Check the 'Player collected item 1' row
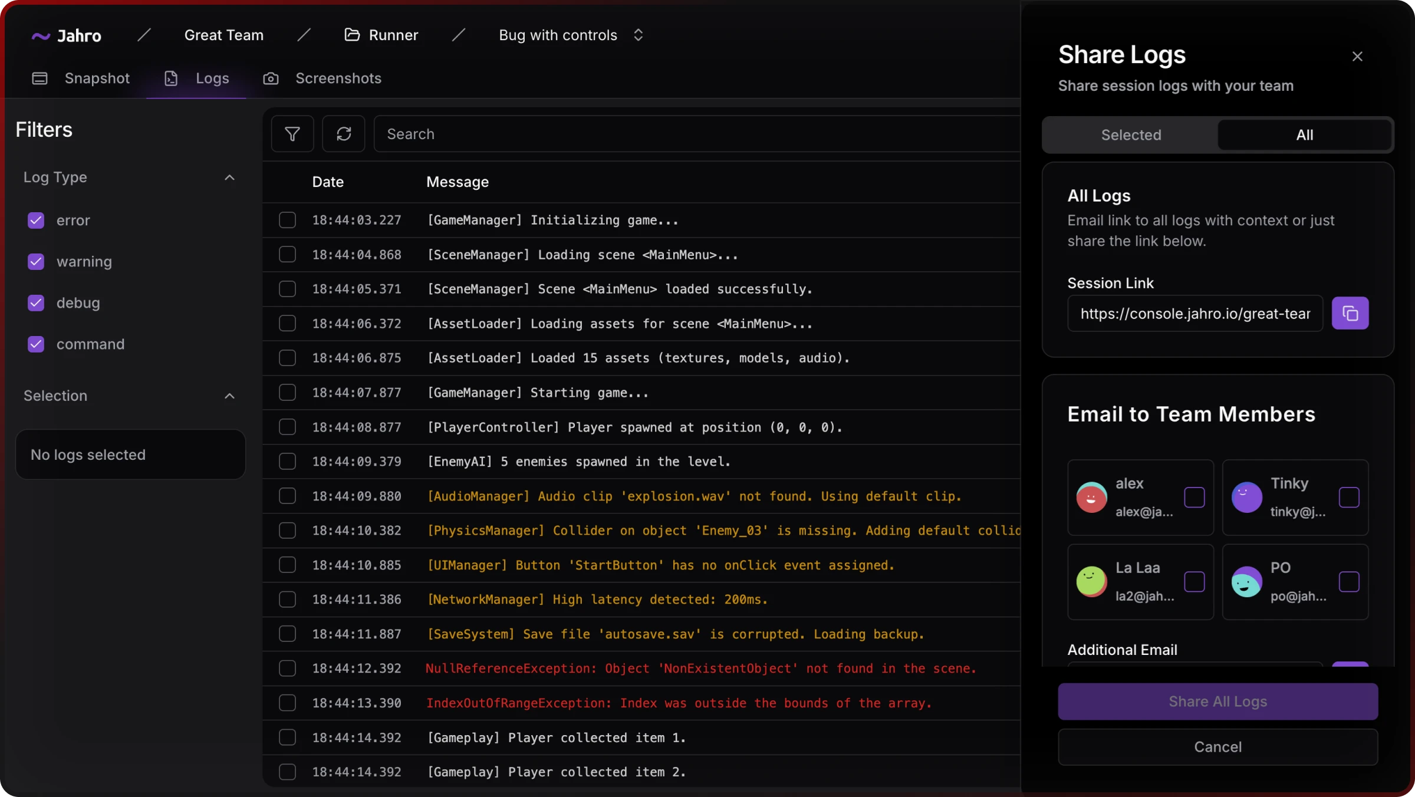Screen dimensions: 1415x797 click(x=287, y=737)
